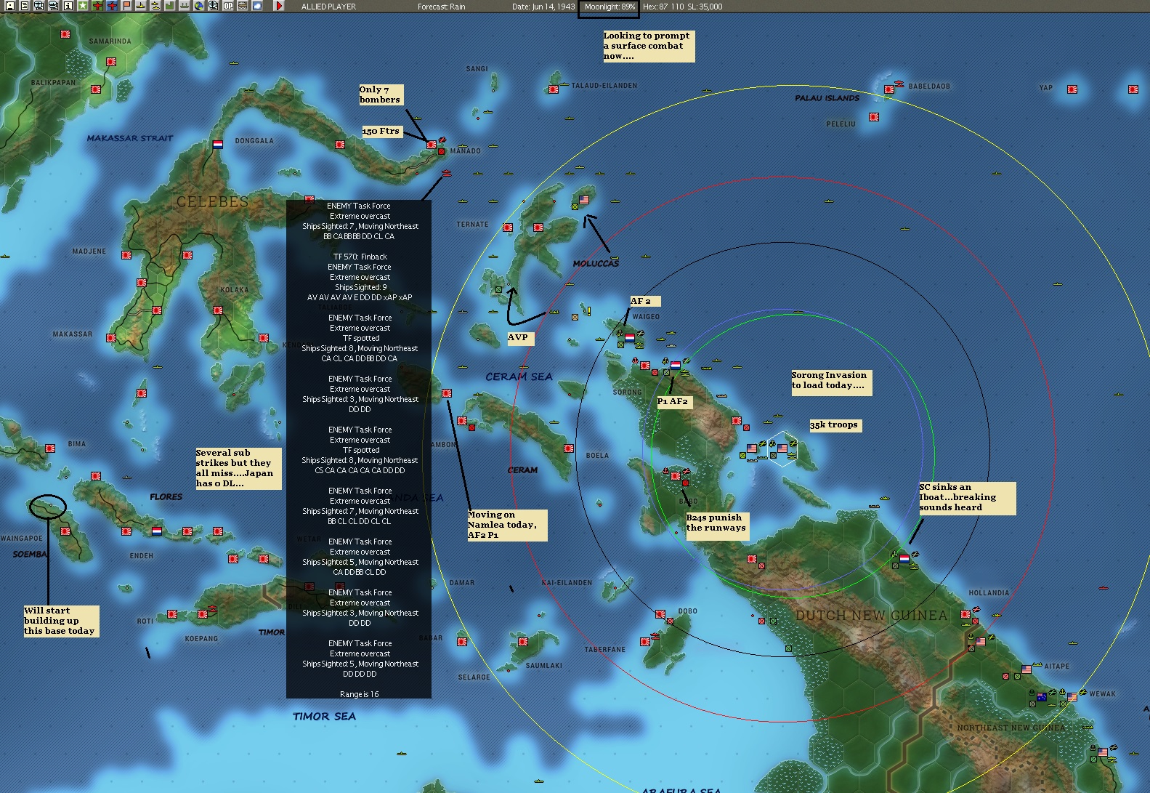Click the 'SC sinks an Iboat' note
1150x793 pixels.
967,498
